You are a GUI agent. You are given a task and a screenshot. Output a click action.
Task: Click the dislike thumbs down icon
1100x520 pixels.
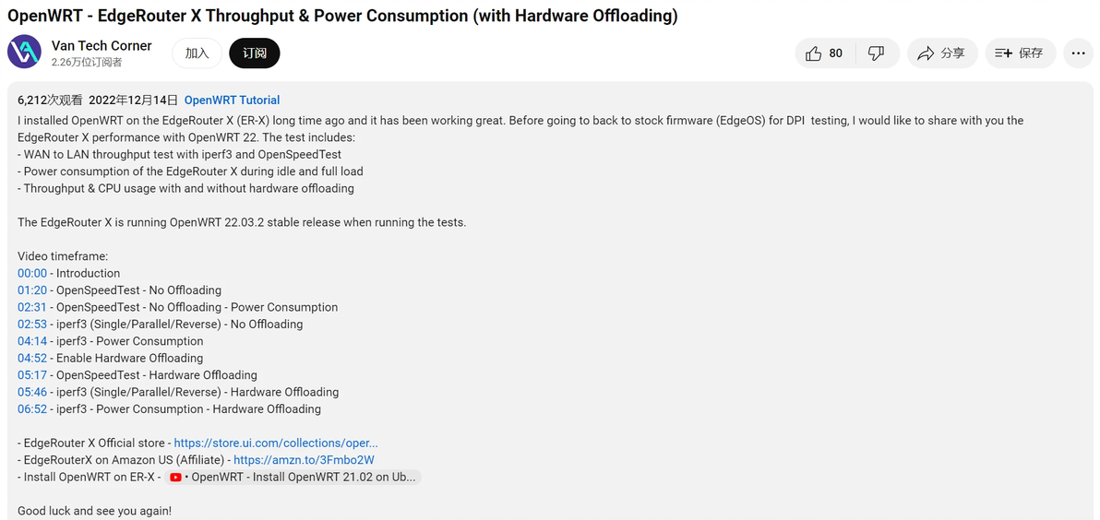coord(876,53)
